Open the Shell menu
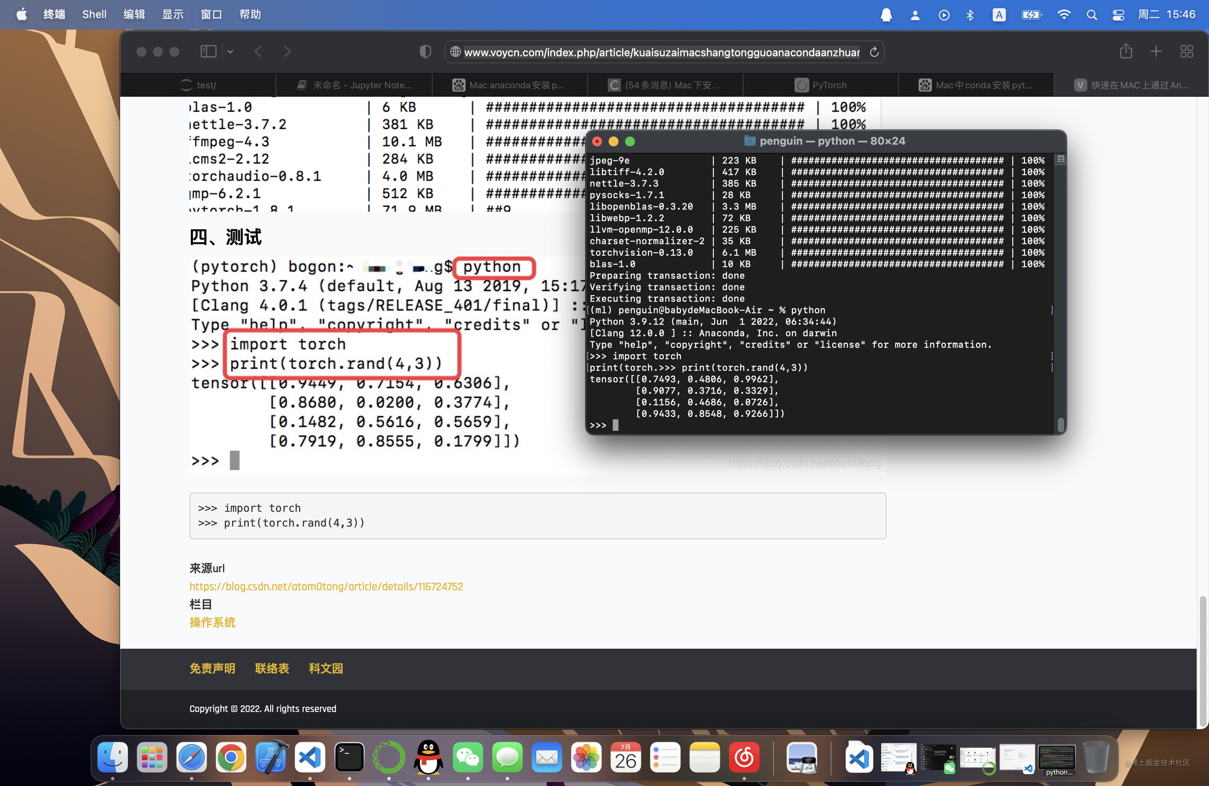The width and height of the screenshot is (1209, 786). click(95, 14)
